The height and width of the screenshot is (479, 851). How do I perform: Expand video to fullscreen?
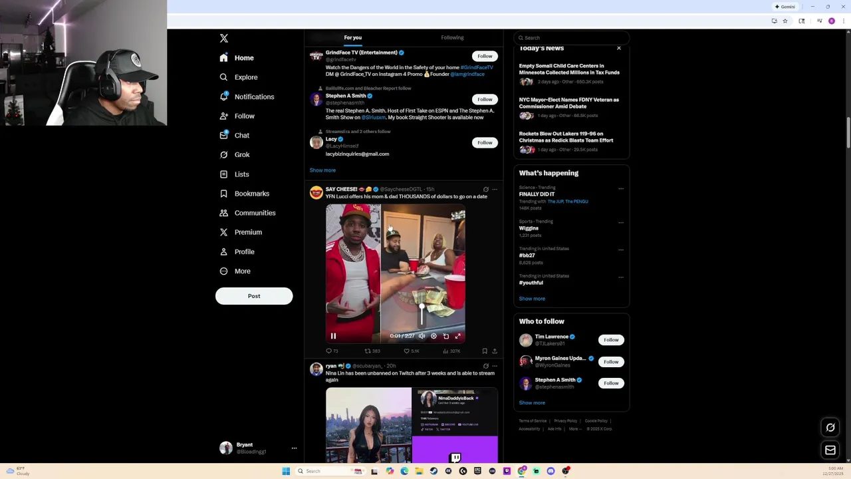click(457, 336)
